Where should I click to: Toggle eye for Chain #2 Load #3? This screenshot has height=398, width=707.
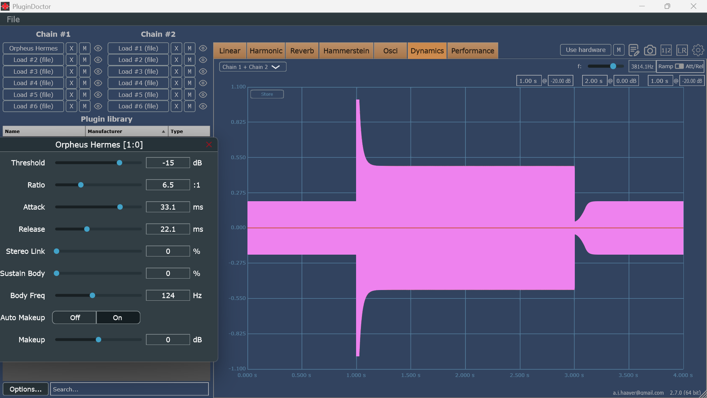[203, 71]
